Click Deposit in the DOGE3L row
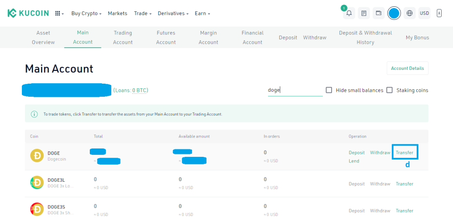453x220 pixels. 357,184
